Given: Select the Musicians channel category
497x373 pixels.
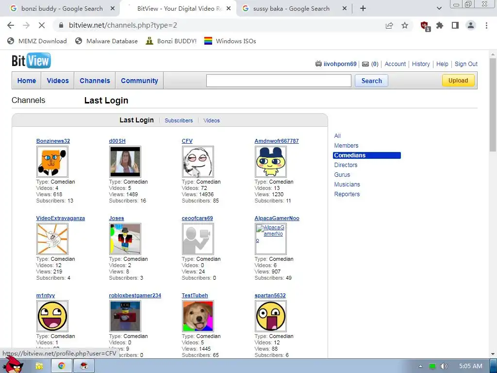Looking at the screenshot, I should (347, 185).
